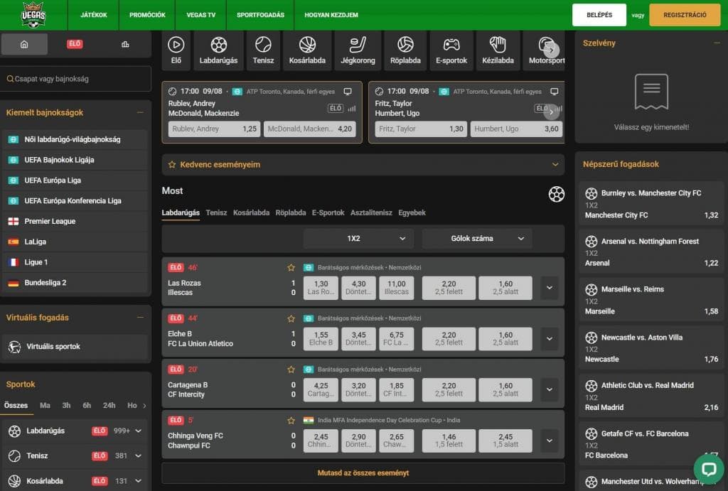Collapse the Kiemelt bajnokságok section
This screenshot has height=491, width=728.
(140, 113)
